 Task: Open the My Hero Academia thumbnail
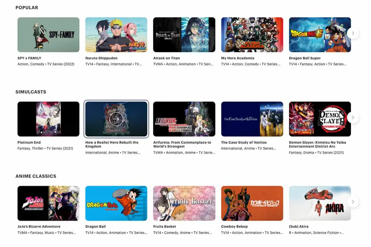(x=252, y=35)
